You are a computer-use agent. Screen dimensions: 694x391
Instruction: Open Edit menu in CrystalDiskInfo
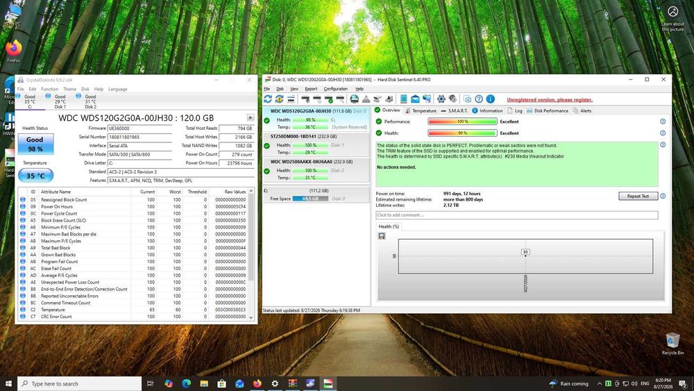33,89
